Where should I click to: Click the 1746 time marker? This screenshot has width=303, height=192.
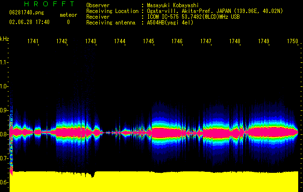pyautogui.click(x=177, y=41)
